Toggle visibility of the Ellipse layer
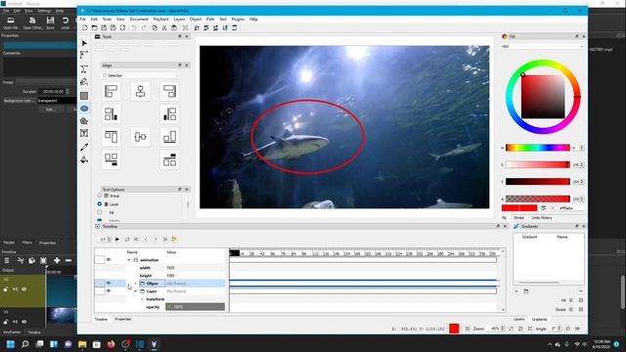Viewport: 626px width, 352px height. 109,284
